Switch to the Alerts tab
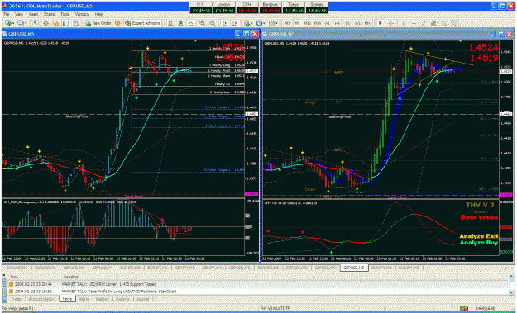Image resolution: width=517 pixels, height=313 pixels. pyautogui.click(x=84, y=299)
